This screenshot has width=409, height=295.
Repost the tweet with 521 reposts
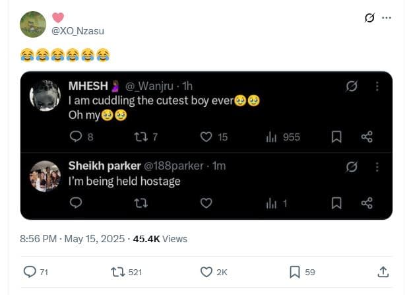pyautogui.click(x=119, y=271)
